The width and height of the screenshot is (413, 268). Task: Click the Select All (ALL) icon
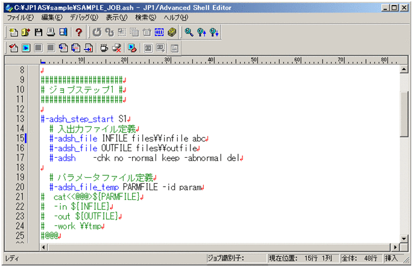159,32
